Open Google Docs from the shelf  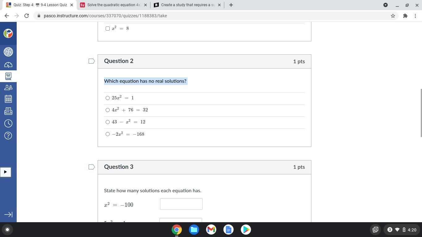tap(229, 230)
